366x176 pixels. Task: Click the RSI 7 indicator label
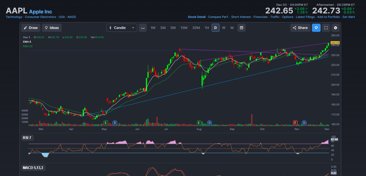click(x=28, y=138)
